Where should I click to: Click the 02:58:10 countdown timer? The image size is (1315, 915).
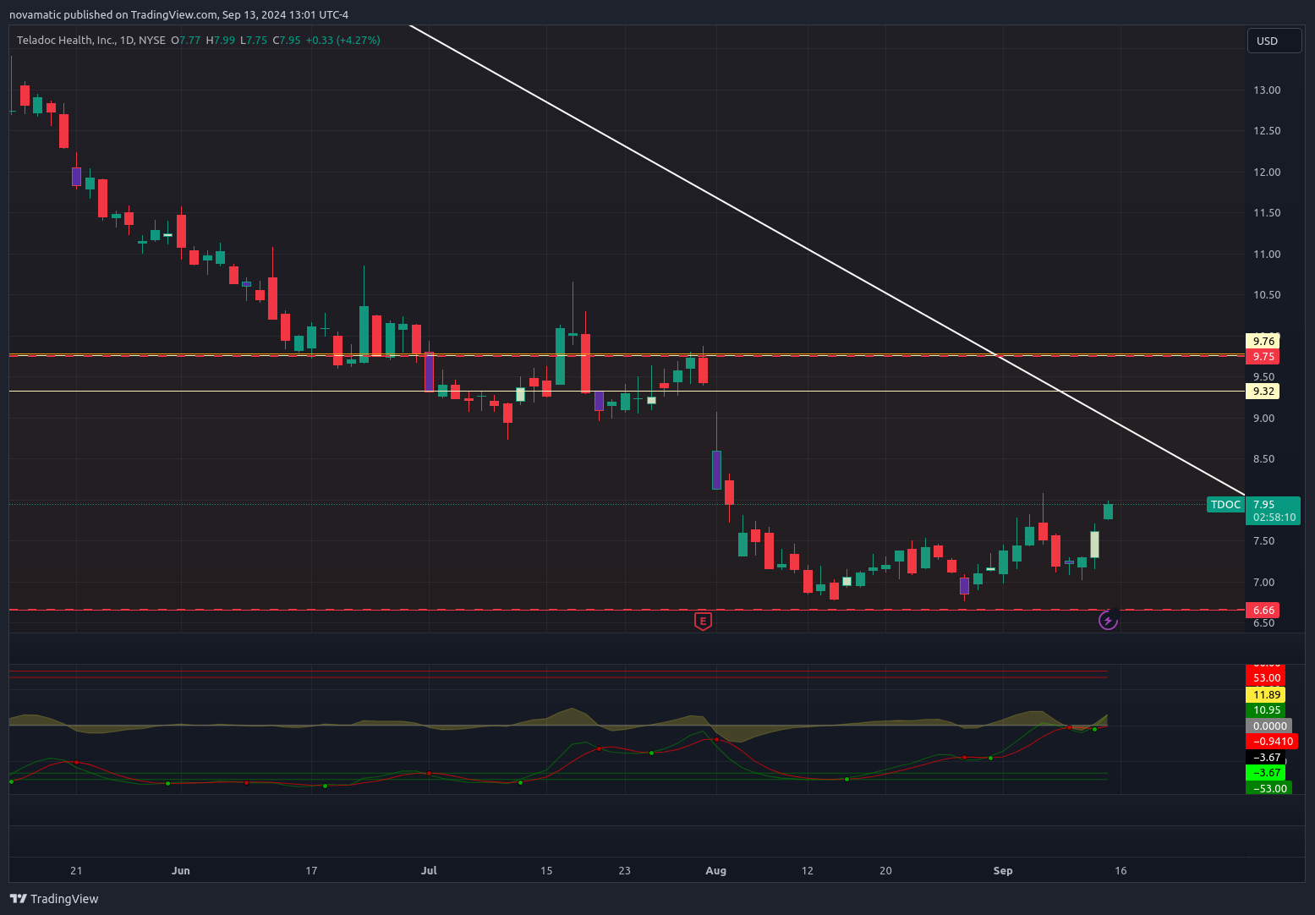click(1274, 518)
